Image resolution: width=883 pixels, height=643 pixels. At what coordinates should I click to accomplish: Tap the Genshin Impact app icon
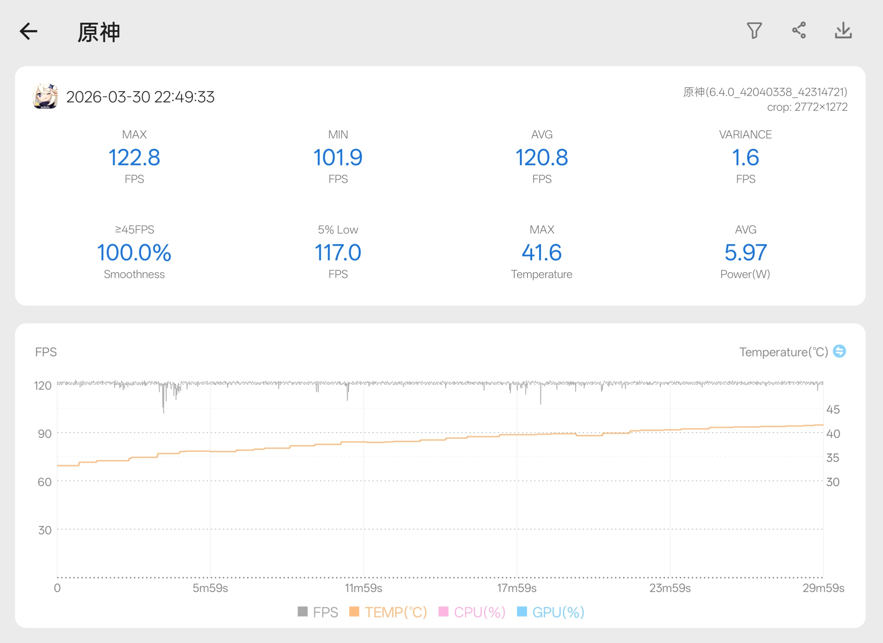tap(45, 96)
